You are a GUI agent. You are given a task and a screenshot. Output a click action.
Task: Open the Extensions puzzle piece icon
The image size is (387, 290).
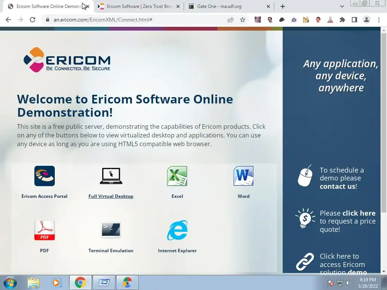[342, 20]
